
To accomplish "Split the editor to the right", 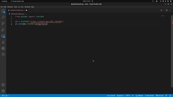I will (x=167, y=10).
